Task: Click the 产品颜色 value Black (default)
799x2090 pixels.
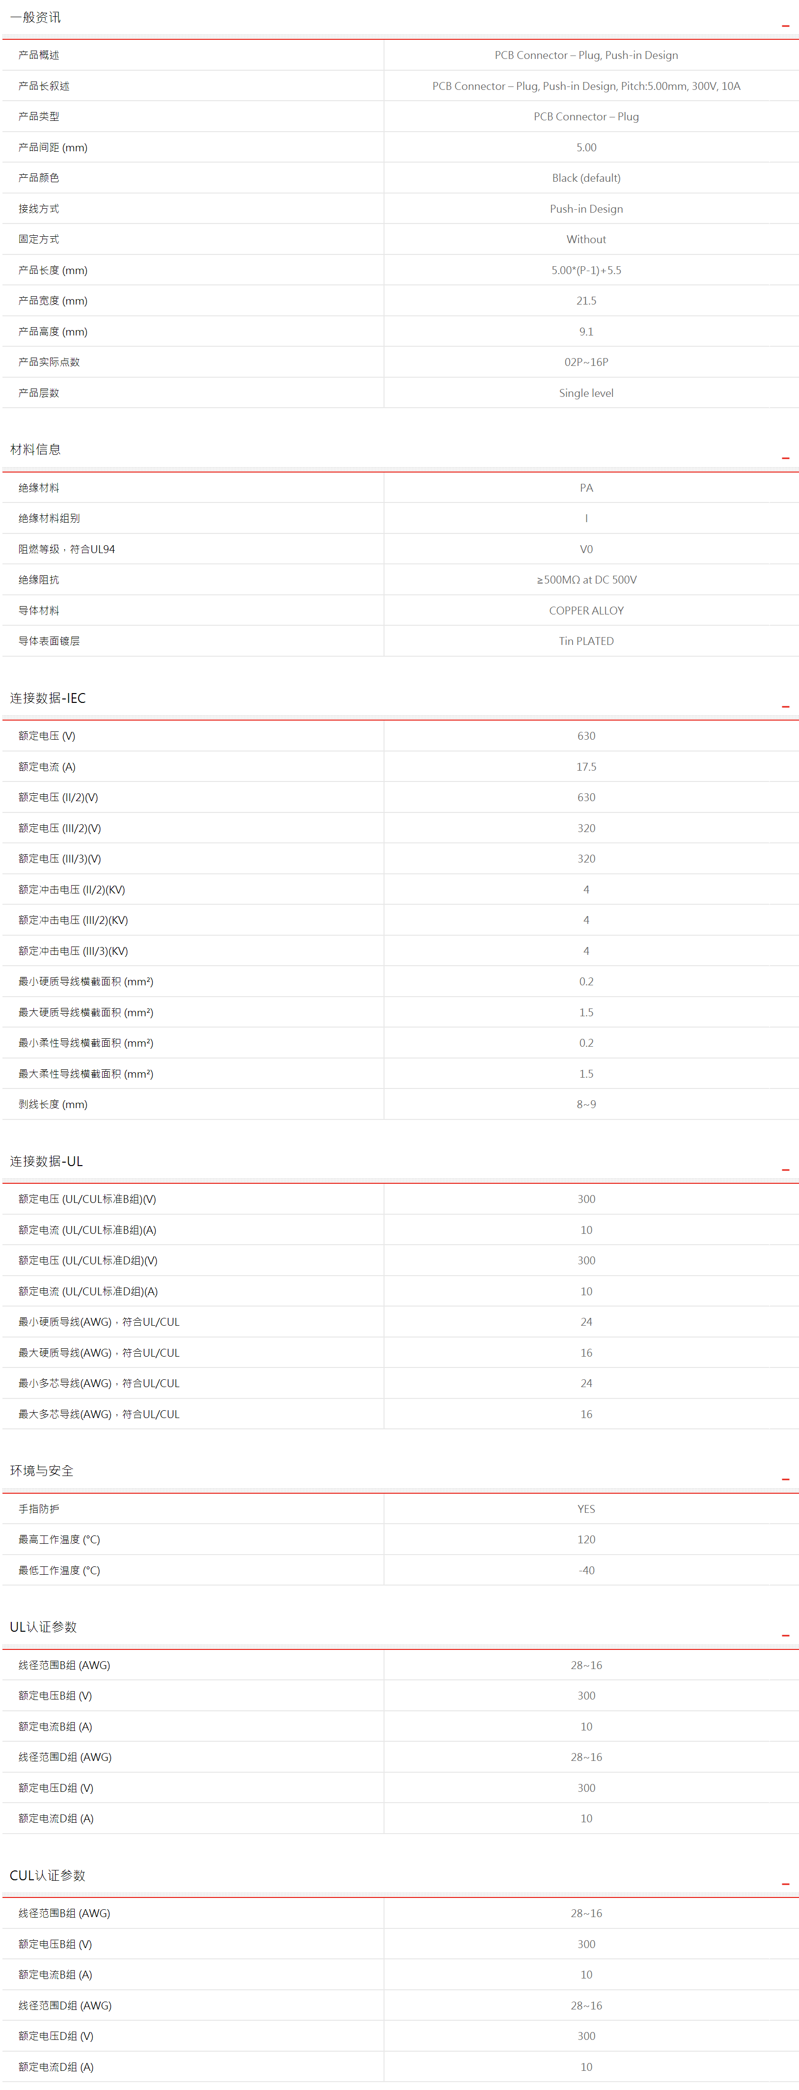Action: point(586,178)
